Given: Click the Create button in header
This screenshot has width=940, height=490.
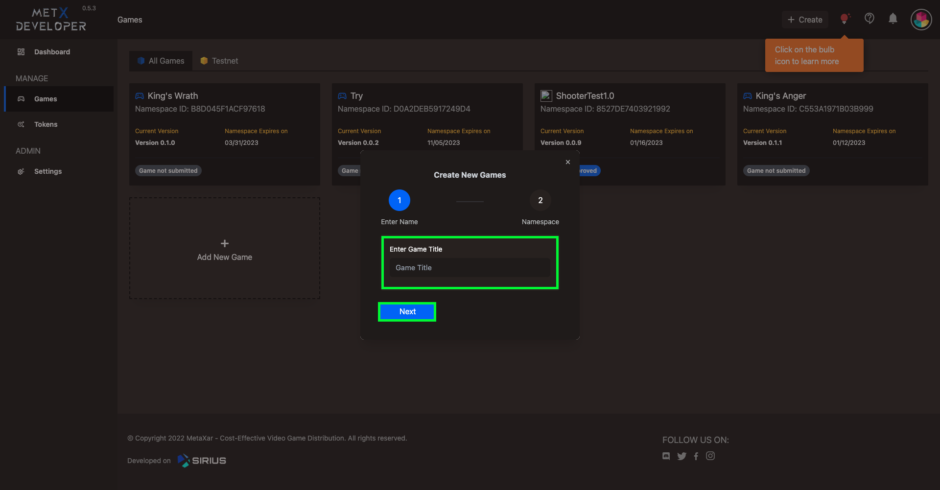Looking at the screenshot, I should tap(805, 20).
